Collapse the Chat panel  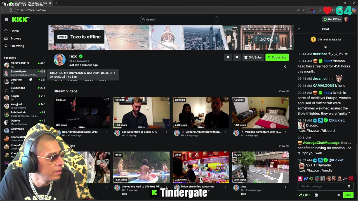[299, 29]
